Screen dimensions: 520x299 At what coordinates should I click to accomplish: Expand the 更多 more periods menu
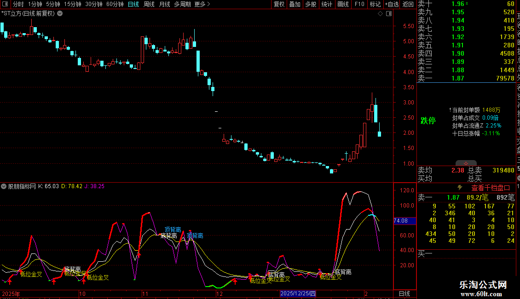pos(202,4)
